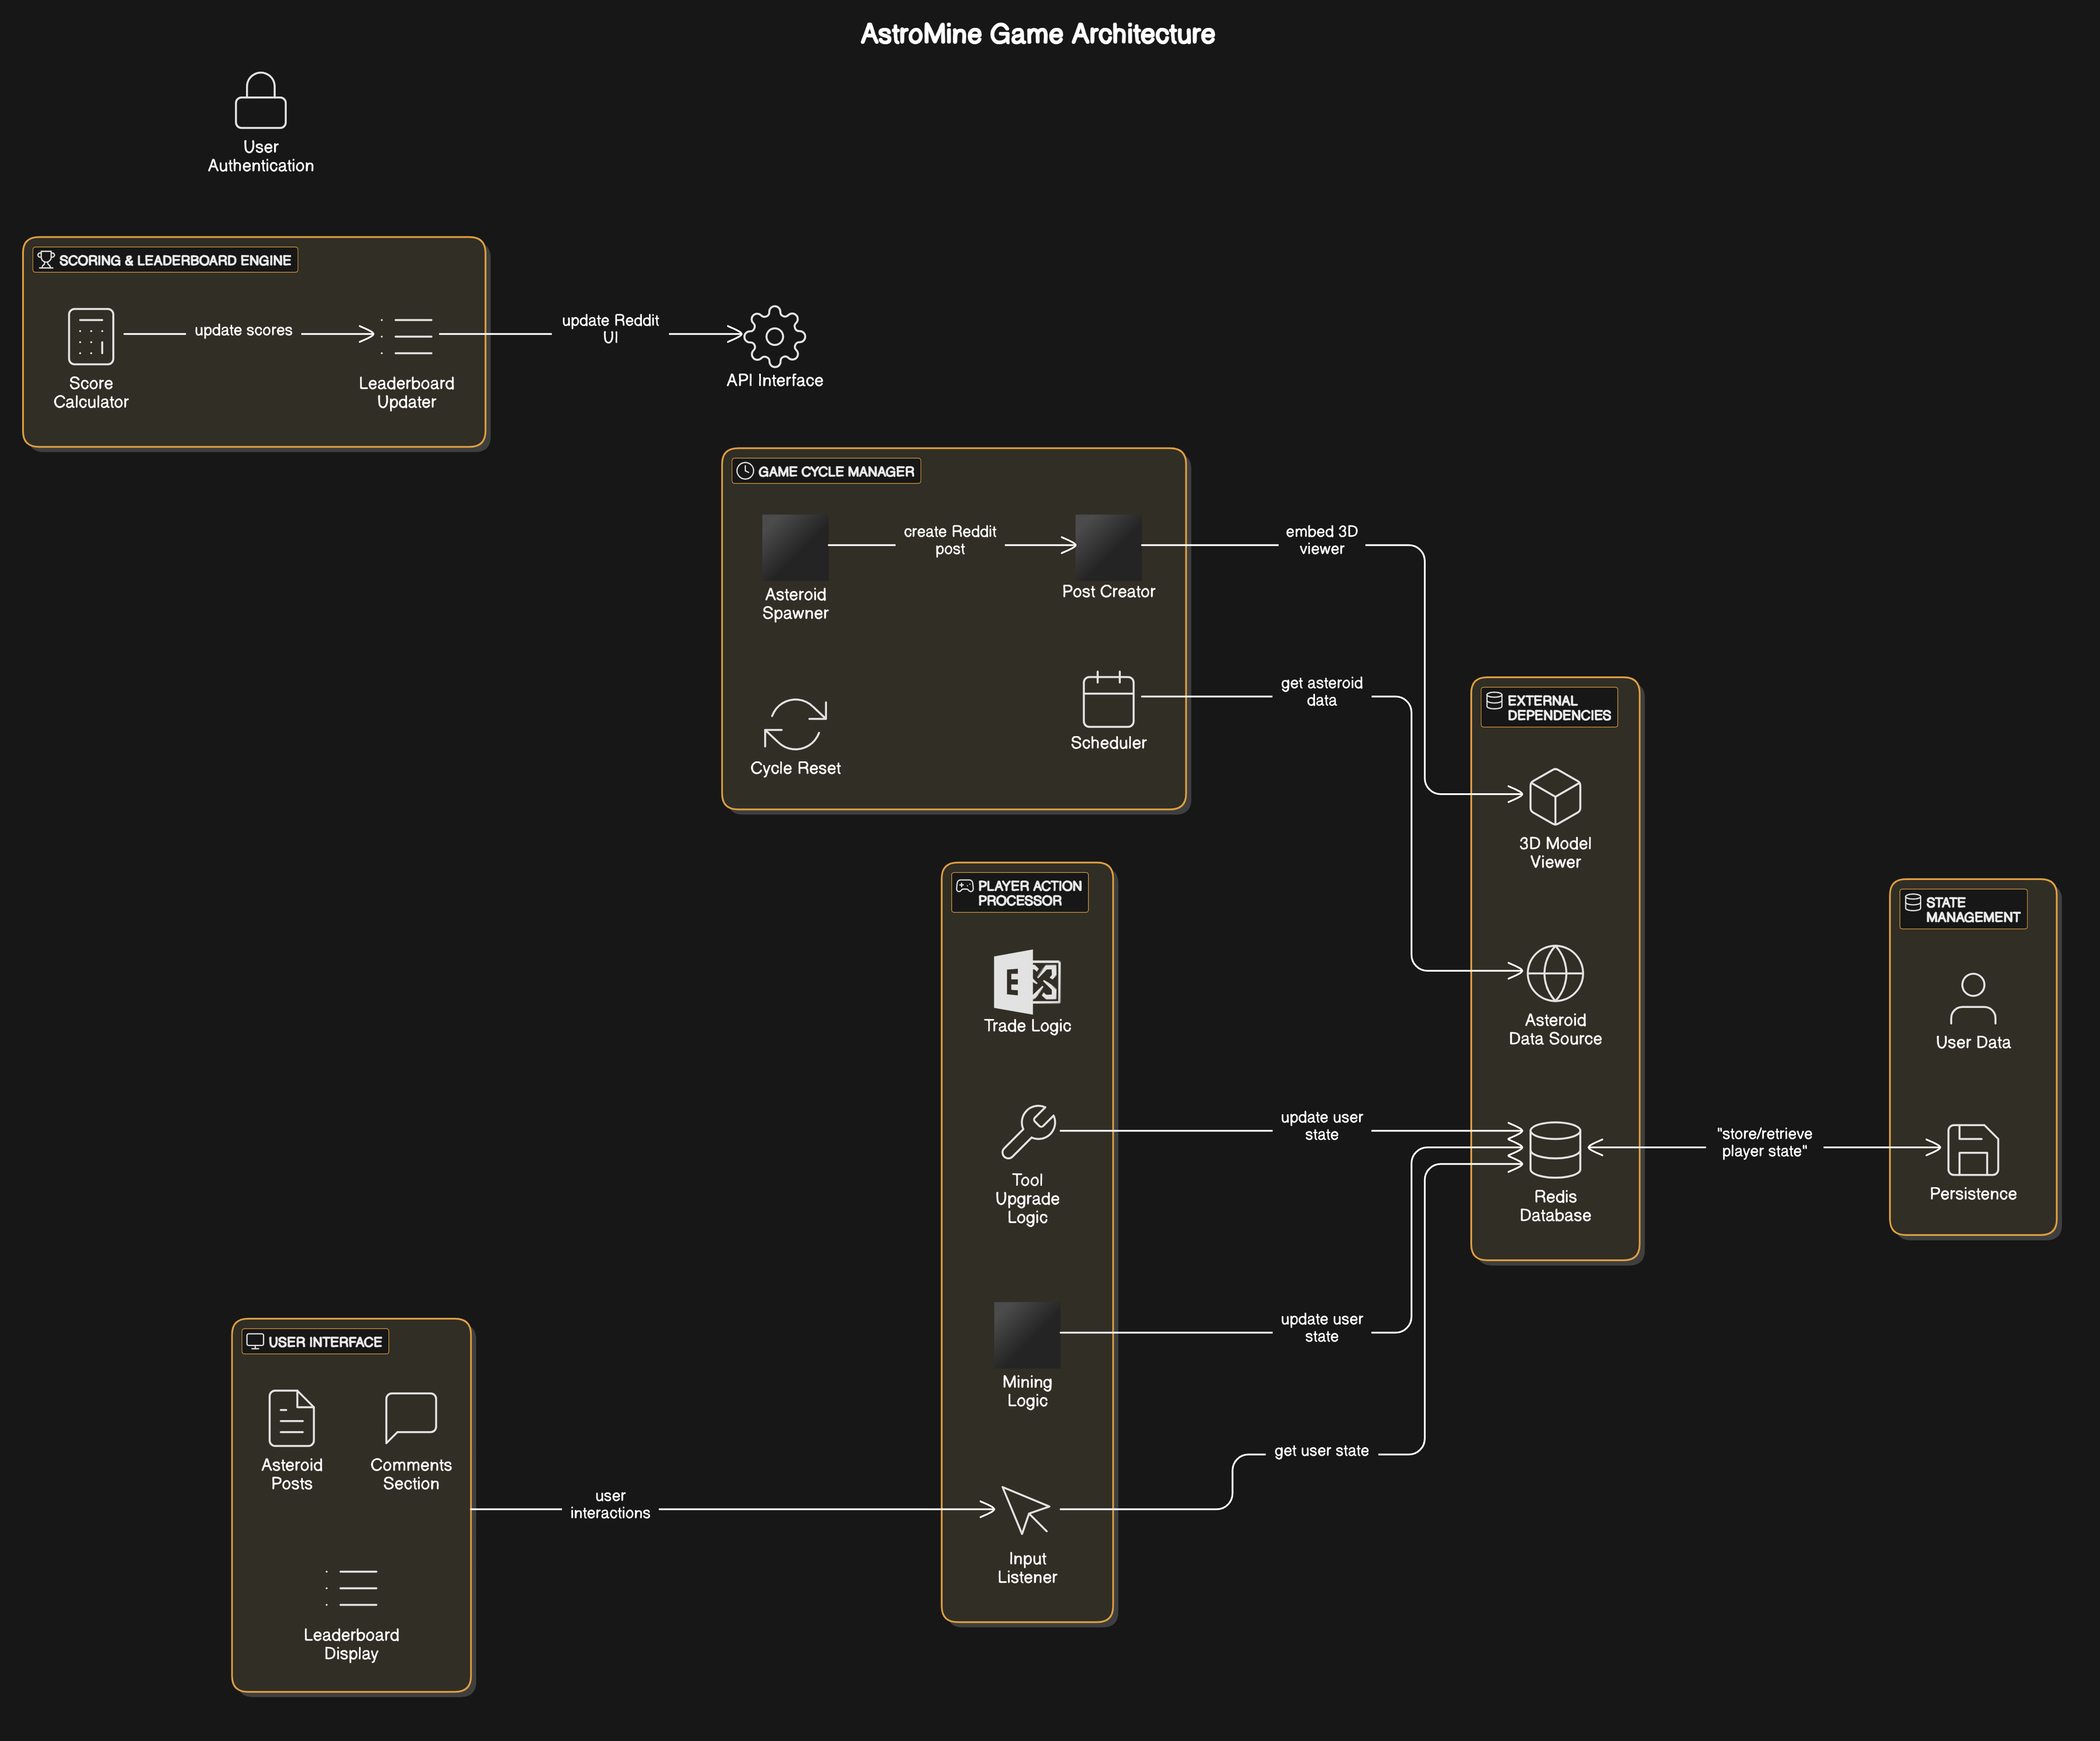
Task: Click the Trade Logic exchange icon
Action: [x=1027, y=981]
